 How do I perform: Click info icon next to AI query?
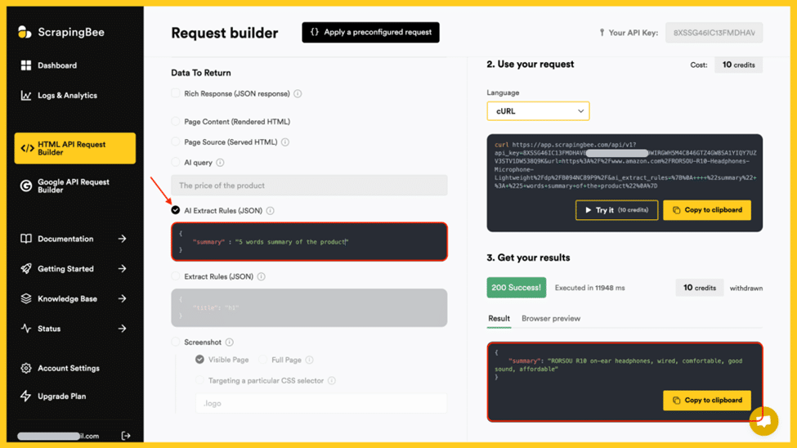pos(220,162)
